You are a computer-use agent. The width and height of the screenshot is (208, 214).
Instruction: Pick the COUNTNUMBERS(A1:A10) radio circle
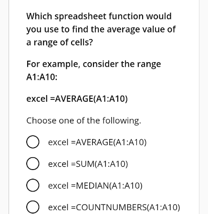pos(32,207)
